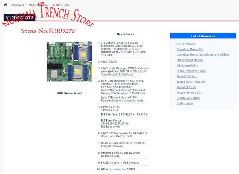
Task: Open Download the Latest Drivers and Utilities
Action: pyautogui.click(x=203, y=55)
